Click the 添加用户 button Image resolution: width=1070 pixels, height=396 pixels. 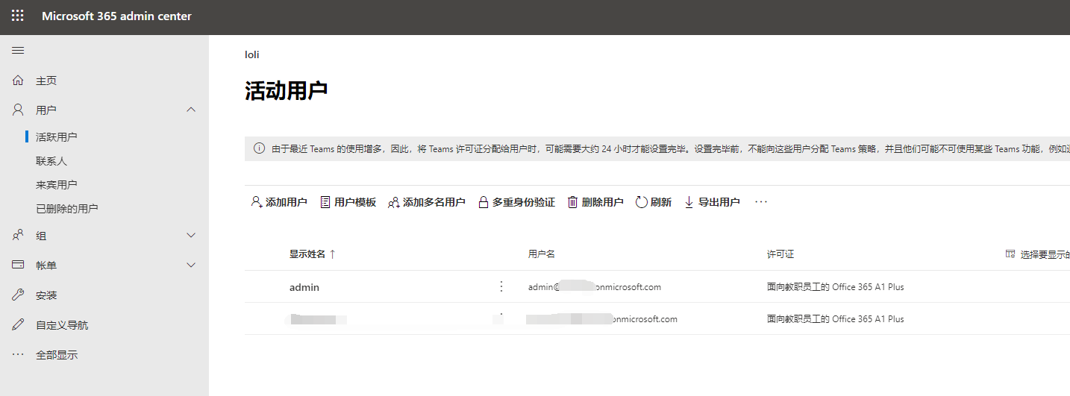(x=279, y=202)
